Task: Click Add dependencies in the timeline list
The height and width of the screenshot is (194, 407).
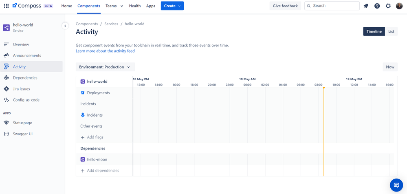Action: point(103,171)
